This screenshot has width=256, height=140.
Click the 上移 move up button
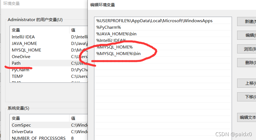point(246,83)
